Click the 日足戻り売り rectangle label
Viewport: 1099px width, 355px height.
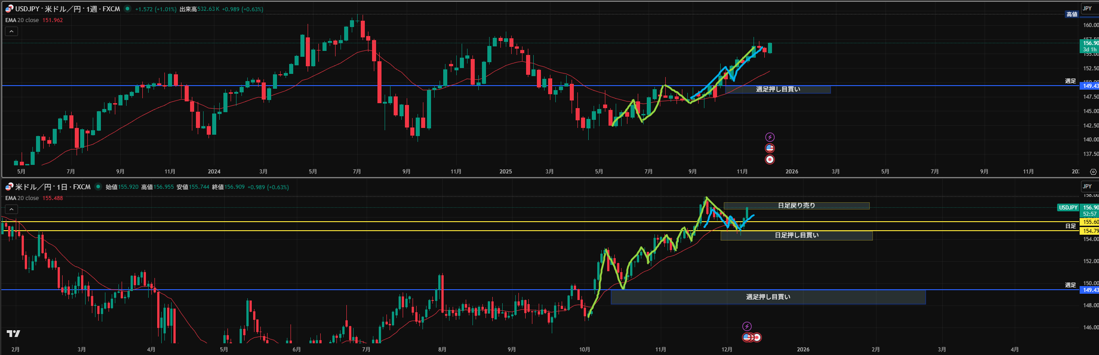click(x=796, y=205)
